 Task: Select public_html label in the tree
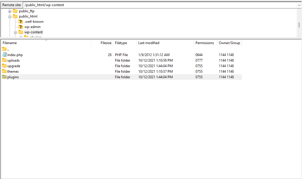click(x=28, y=16)
